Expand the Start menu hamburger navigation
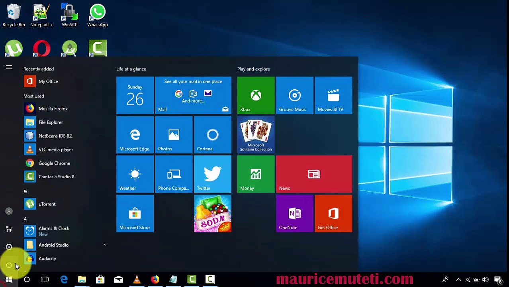 pyautogui.click(x=9, y=67)
